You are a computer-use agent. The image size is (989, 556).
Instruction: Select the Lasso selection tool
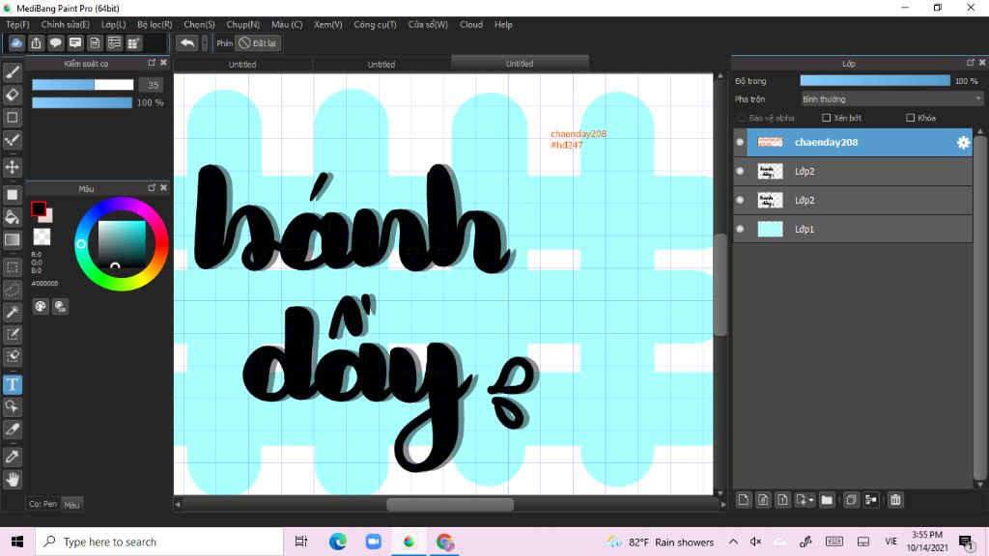pyautogui.click(x=12, y=290)
